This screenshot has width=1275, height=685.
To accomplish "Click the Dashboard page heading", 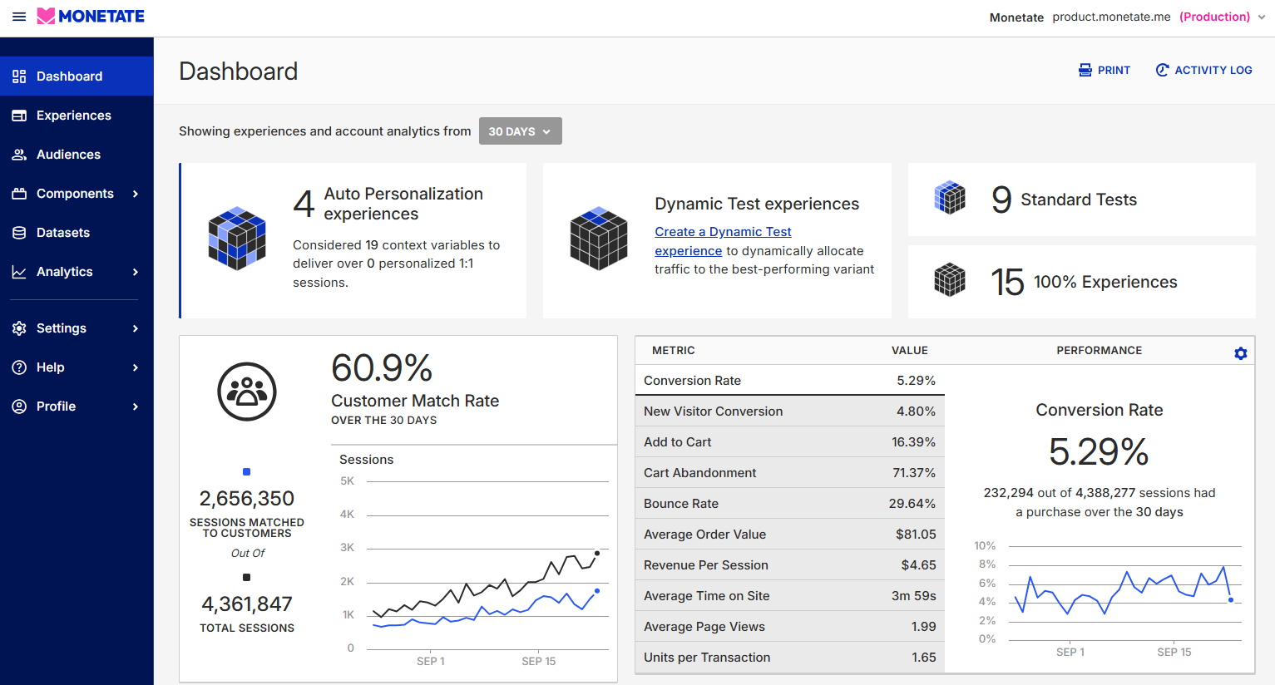I will [239, 71].
